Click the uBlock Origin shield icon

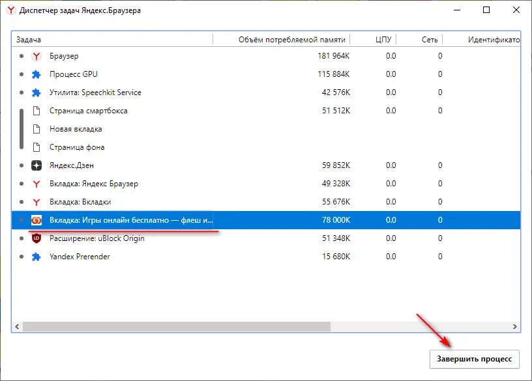[x=37, y=238]
